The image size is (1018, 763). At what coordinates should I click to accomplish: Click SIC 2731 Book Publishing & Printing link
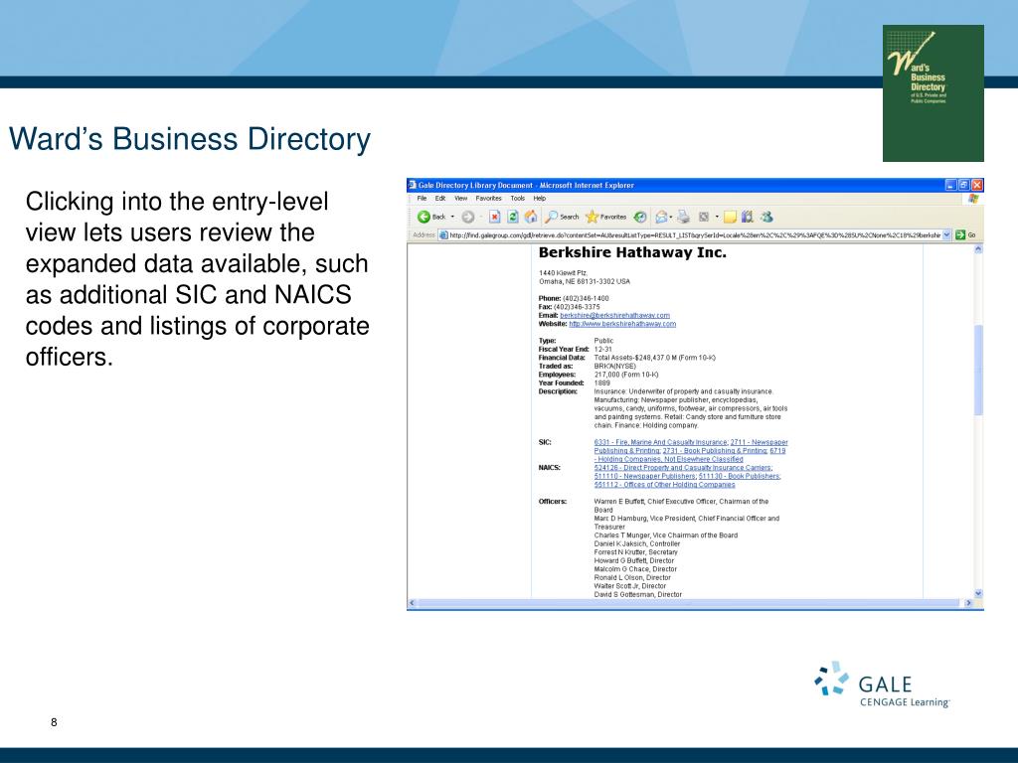pyautogui.click(x=715, y=450)
